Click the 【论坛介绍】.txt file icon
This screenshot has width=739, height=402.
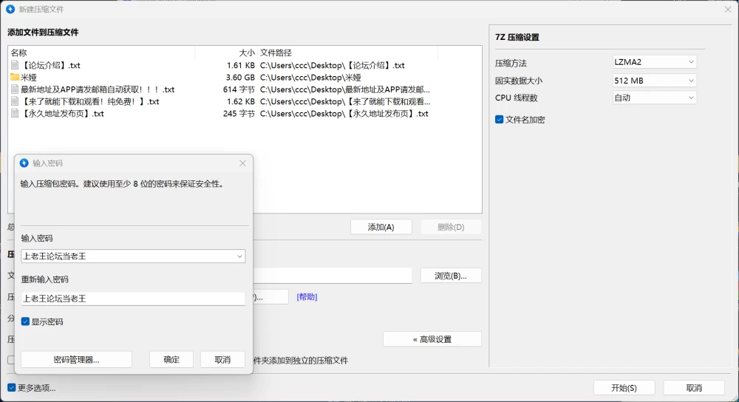15,65
